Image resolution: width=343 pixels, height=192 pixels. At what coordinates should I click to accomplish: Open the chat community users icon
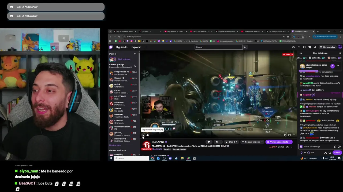(x=340, y=53)
